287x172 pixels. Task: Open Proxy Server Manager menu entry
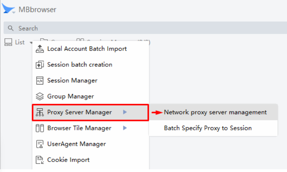pos(79,112)
